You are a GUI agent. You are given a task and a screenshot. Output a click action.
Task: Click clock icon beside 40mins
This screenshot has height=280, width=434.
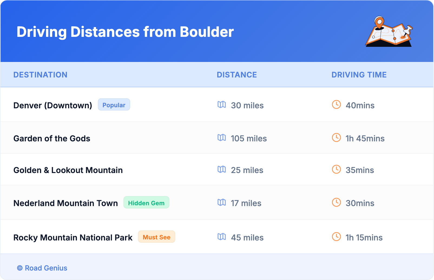(336, 105)
